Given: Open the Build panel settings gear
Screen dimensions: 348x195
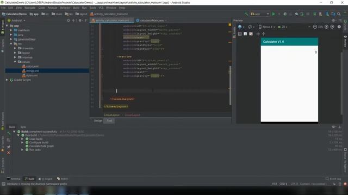Looking at the screenshot, I should (x=333, y=127).
